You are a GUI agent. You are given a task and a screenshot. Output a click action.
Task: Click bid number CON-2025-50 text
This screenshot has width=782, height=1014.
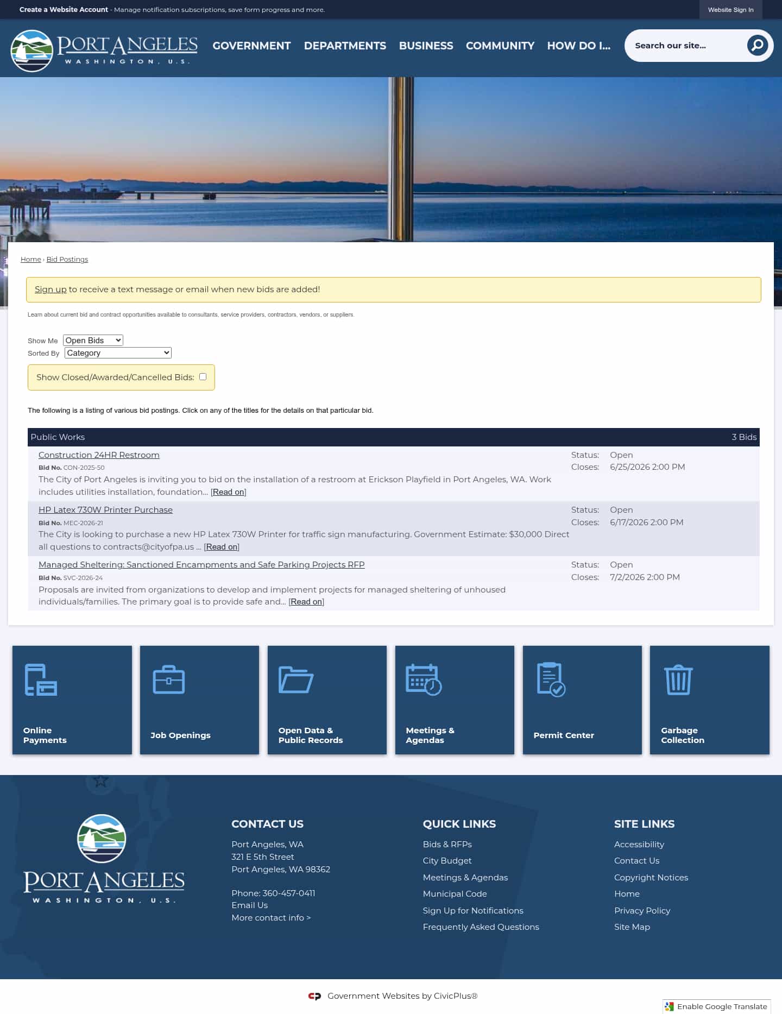84,468
